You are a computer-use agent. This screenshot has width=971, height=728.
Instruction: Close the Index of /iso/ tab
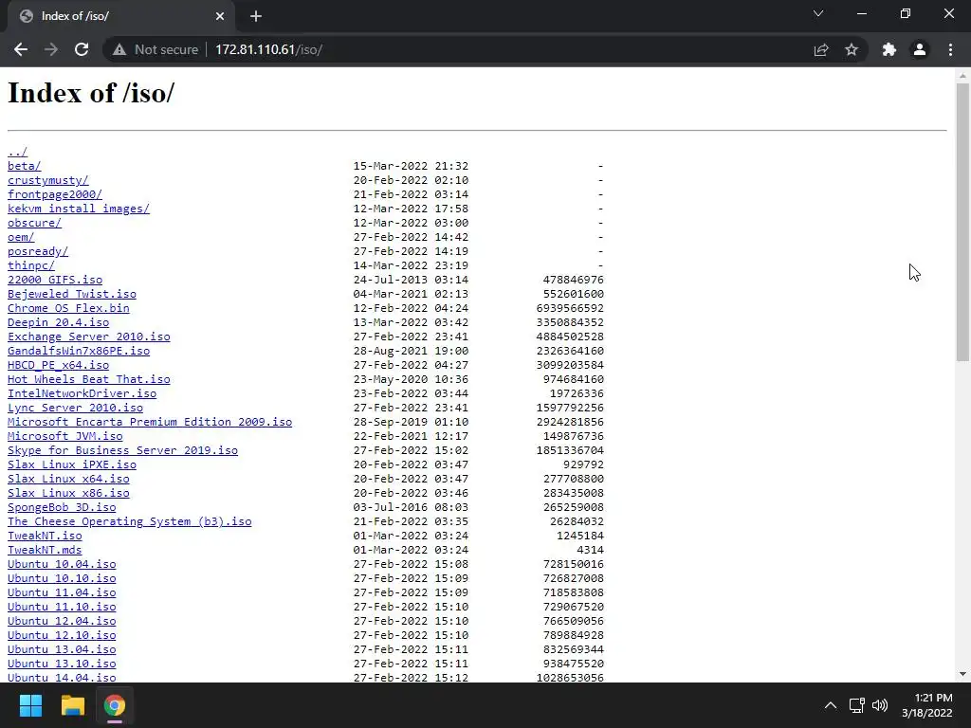click(x=220, y=16)
